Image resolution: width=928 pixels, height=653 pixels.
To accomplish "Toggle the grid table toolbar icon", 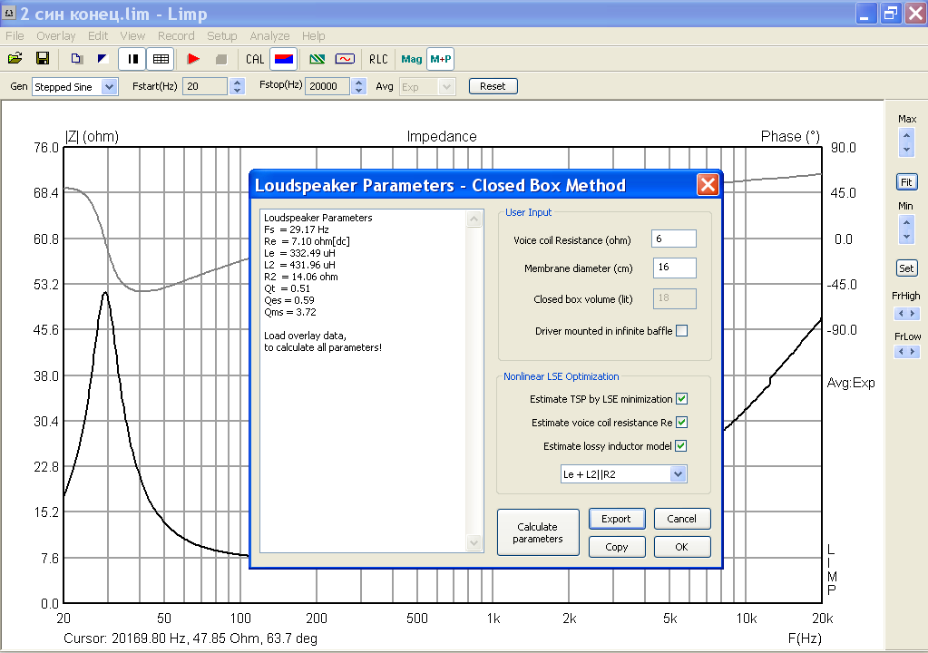I will (x=161, y=59).
